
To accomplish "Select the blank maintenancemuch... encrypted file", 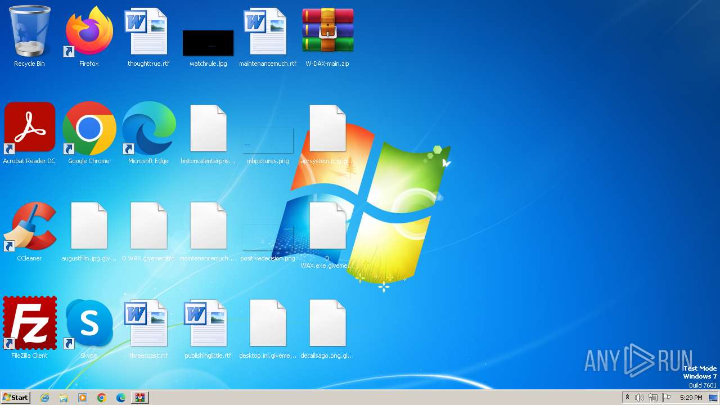I will click(x=208, y=231).
